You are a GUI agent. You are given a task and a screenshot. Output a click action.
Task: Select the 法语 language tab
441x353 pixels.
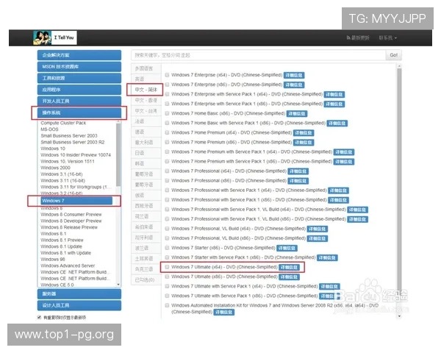click(146, 121)
